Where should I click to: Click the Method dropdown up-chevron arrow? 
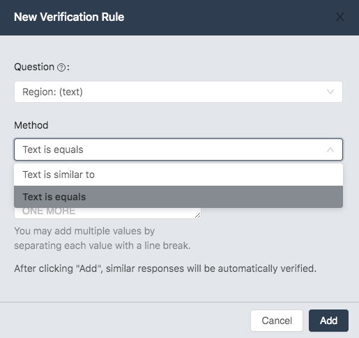pos(330,150)
